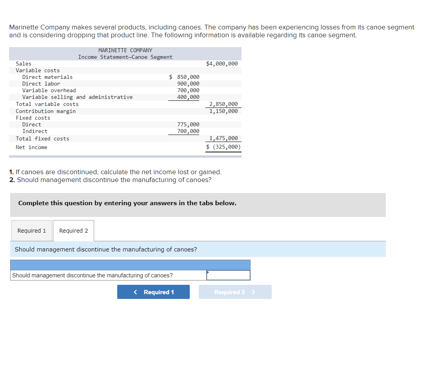
Task: Click the Sales amount $4,000,000
Action: [222, 64]
